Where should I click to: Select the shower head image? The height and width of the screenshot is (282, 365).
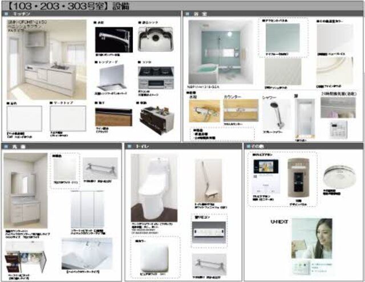click(x=277, y=113)
